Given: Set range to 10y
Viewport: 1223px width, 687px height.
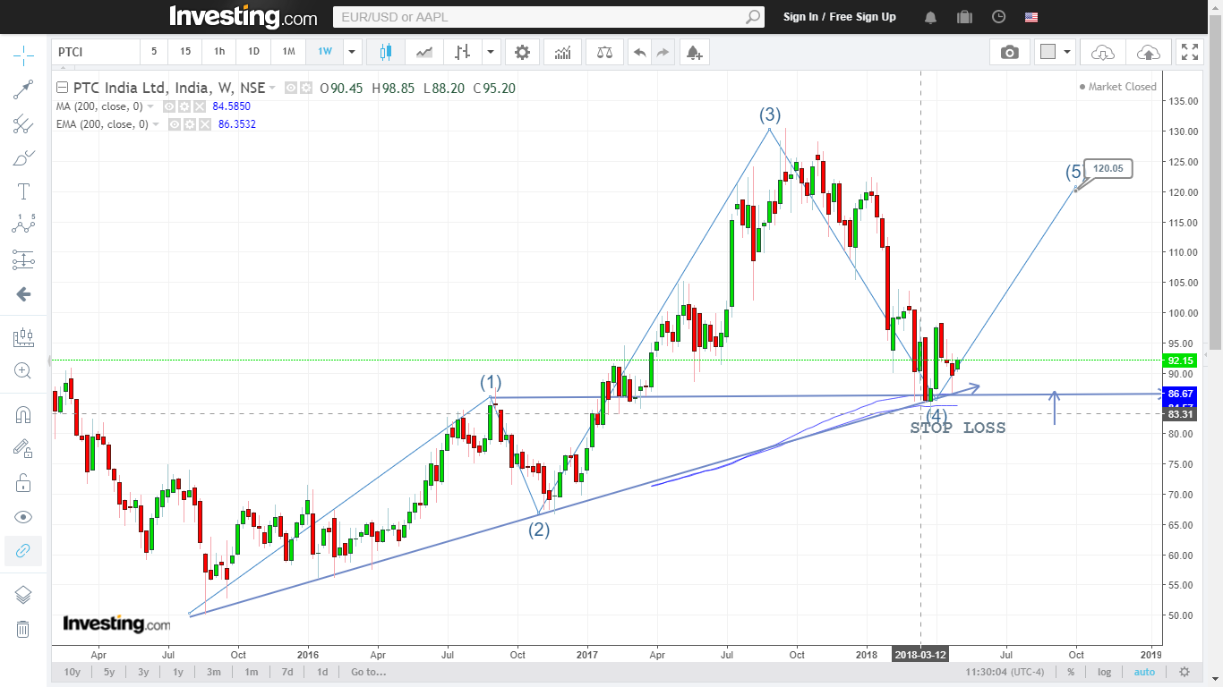Looking at the screenshot, I should [x=72, y=672].
